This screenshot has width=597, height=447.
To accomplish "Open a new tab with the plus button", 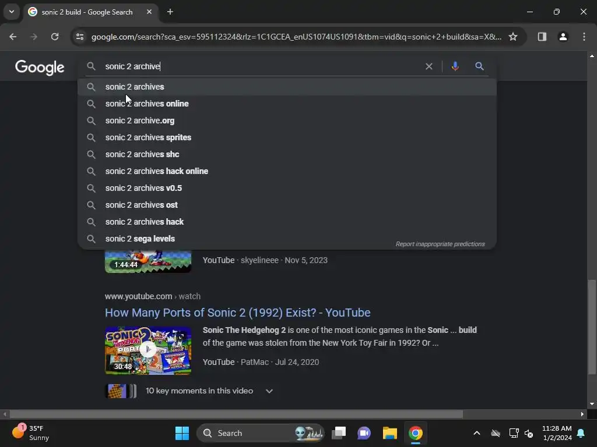I will (170, 12).
